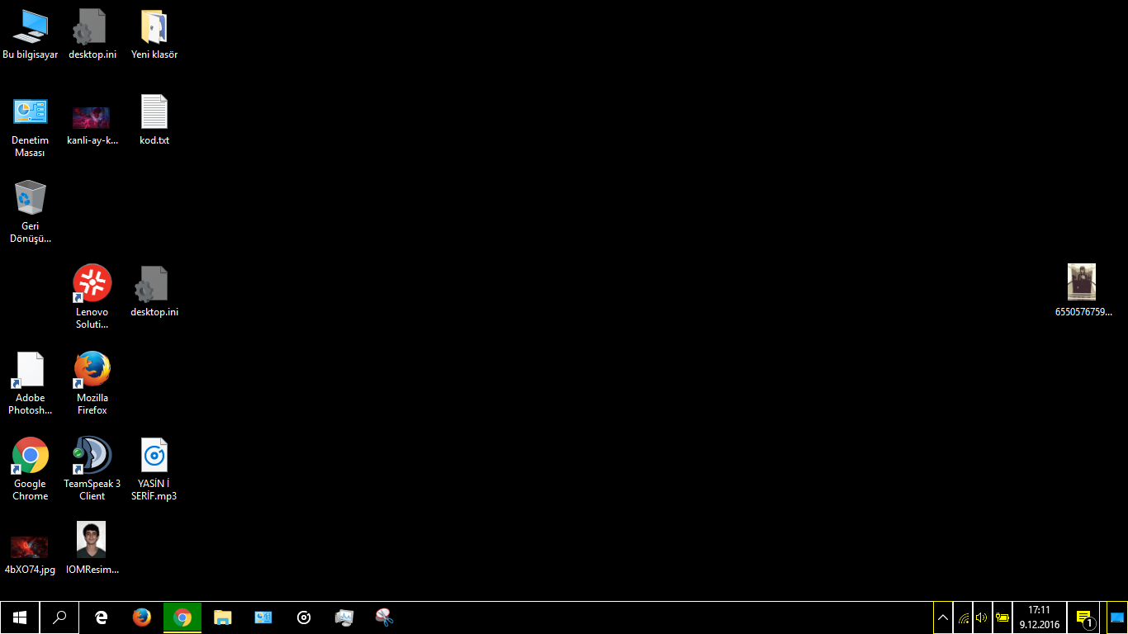Select the Bu bilgisayar desktop icon
The width and height of the screenshot is (1128, 634).
point(31,35)
